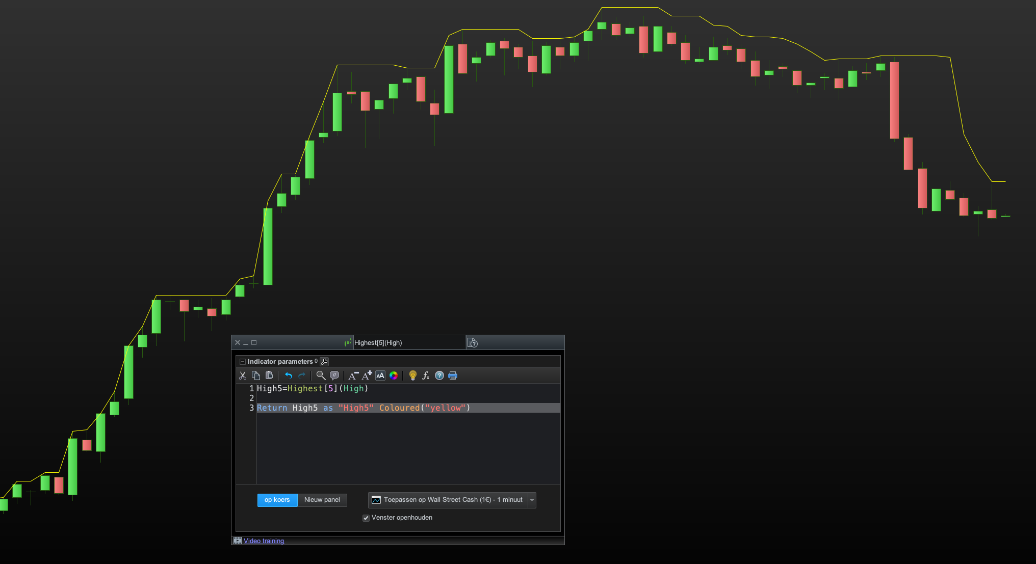Screen dimensions: 1036x564
Task: Select the 'op koers' option
Action: [277, 500]
